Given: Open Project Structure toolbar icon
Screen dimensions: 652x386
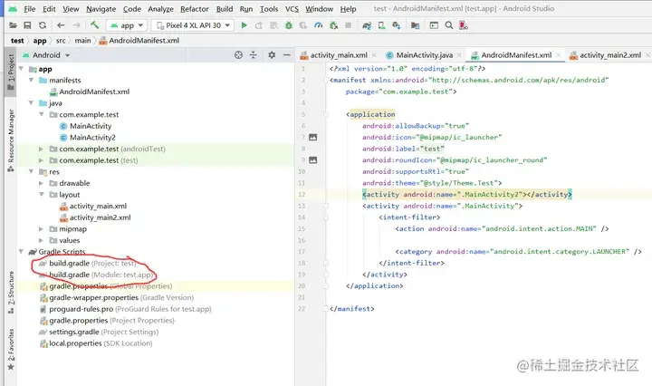Looking at the screenshot, I should 415,25.
